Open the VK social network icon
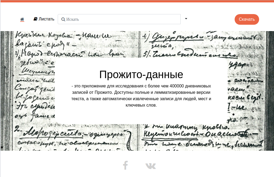 tap(151, 166)
